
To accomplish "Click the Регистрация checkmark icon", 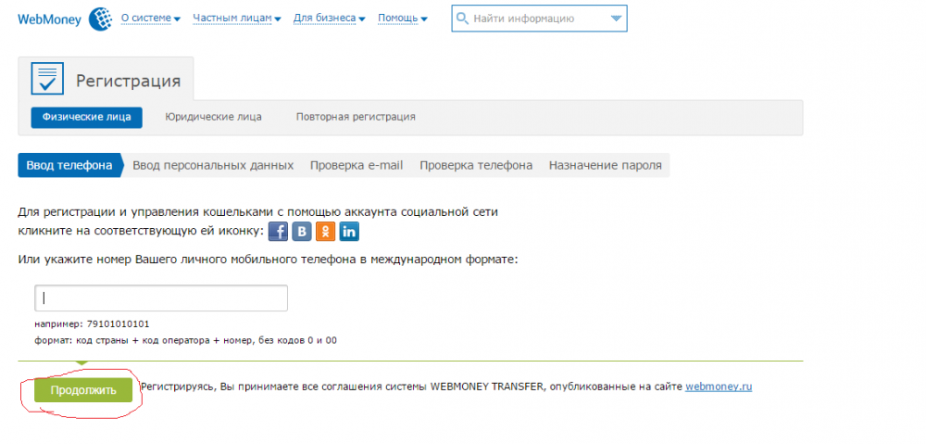I will pos(46,79).
